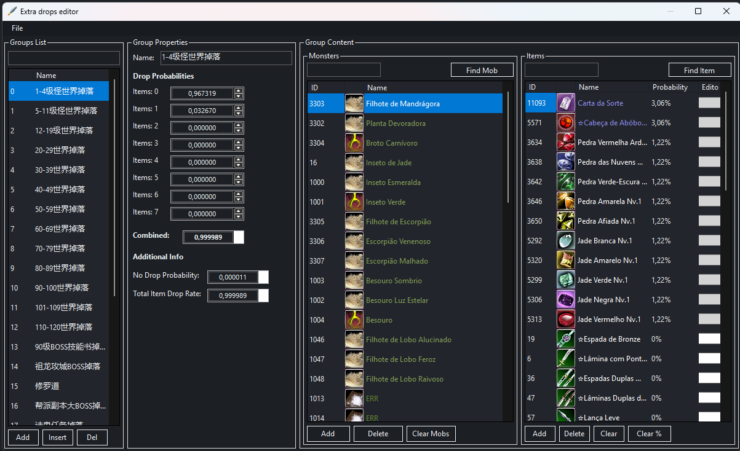Toggle the Edito checkbox for Espada de Bronze
This screenshot has width=740, height=451.
click(709, 339)
